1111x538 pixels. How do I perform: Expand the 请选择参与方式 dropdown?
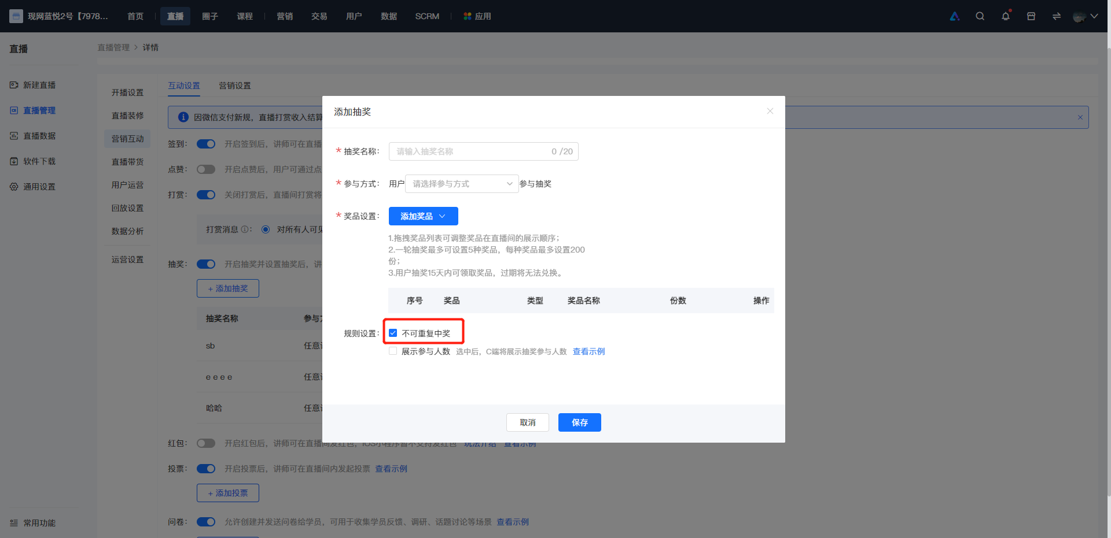[462, 184]
